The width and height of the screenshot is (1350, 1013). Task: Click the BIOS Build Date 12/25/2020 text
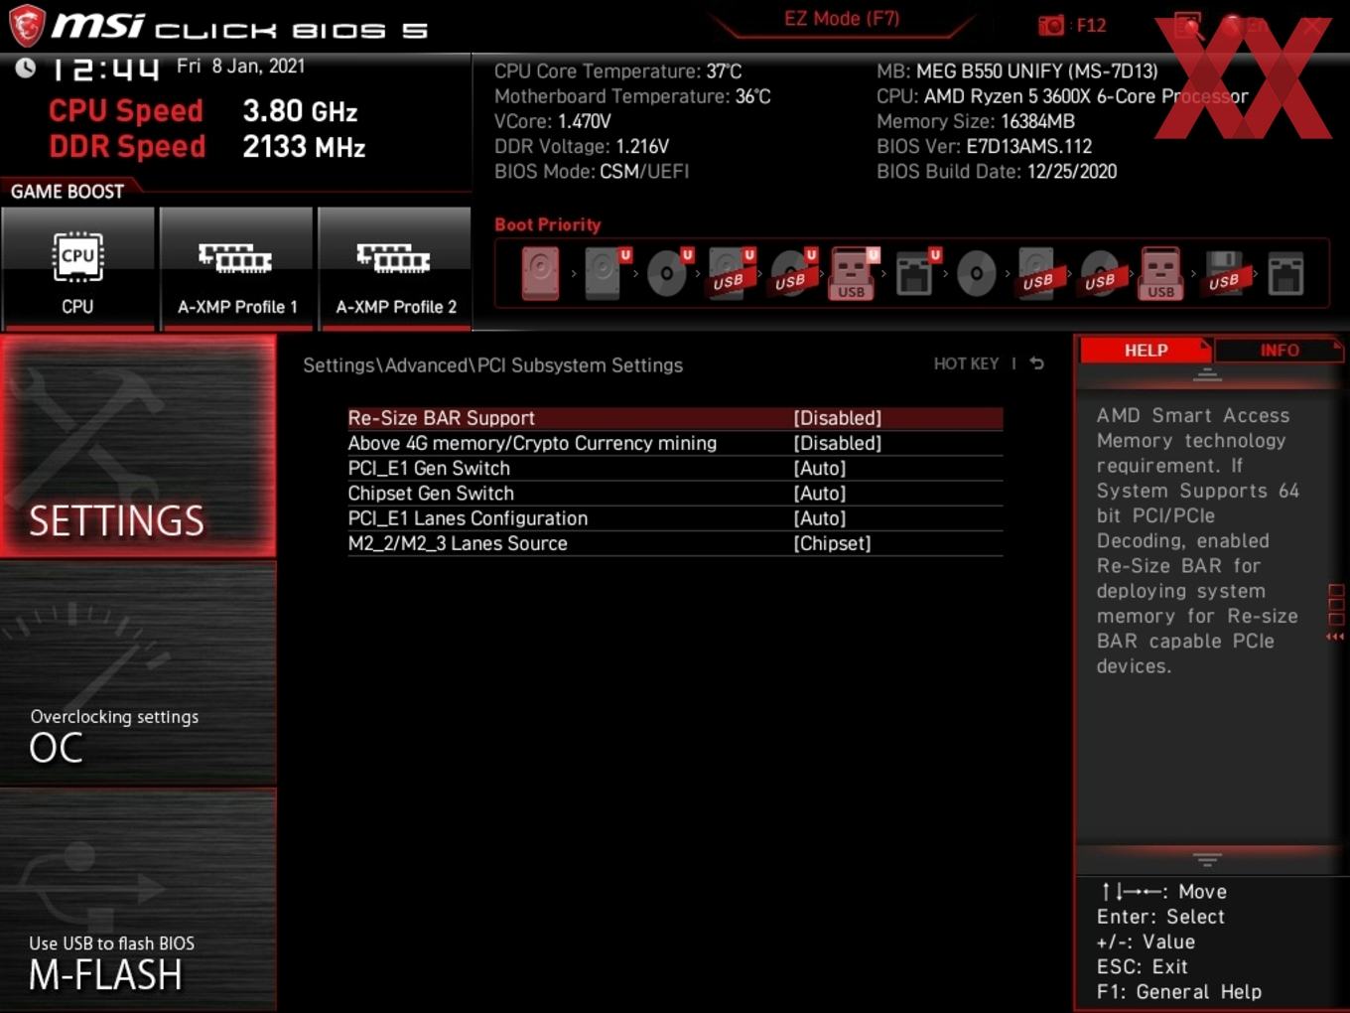coord(997,172)
